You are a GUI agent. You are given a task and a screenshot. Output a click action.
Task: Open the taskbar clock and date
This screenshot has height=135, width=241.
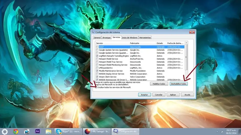(x=231, y=132)
